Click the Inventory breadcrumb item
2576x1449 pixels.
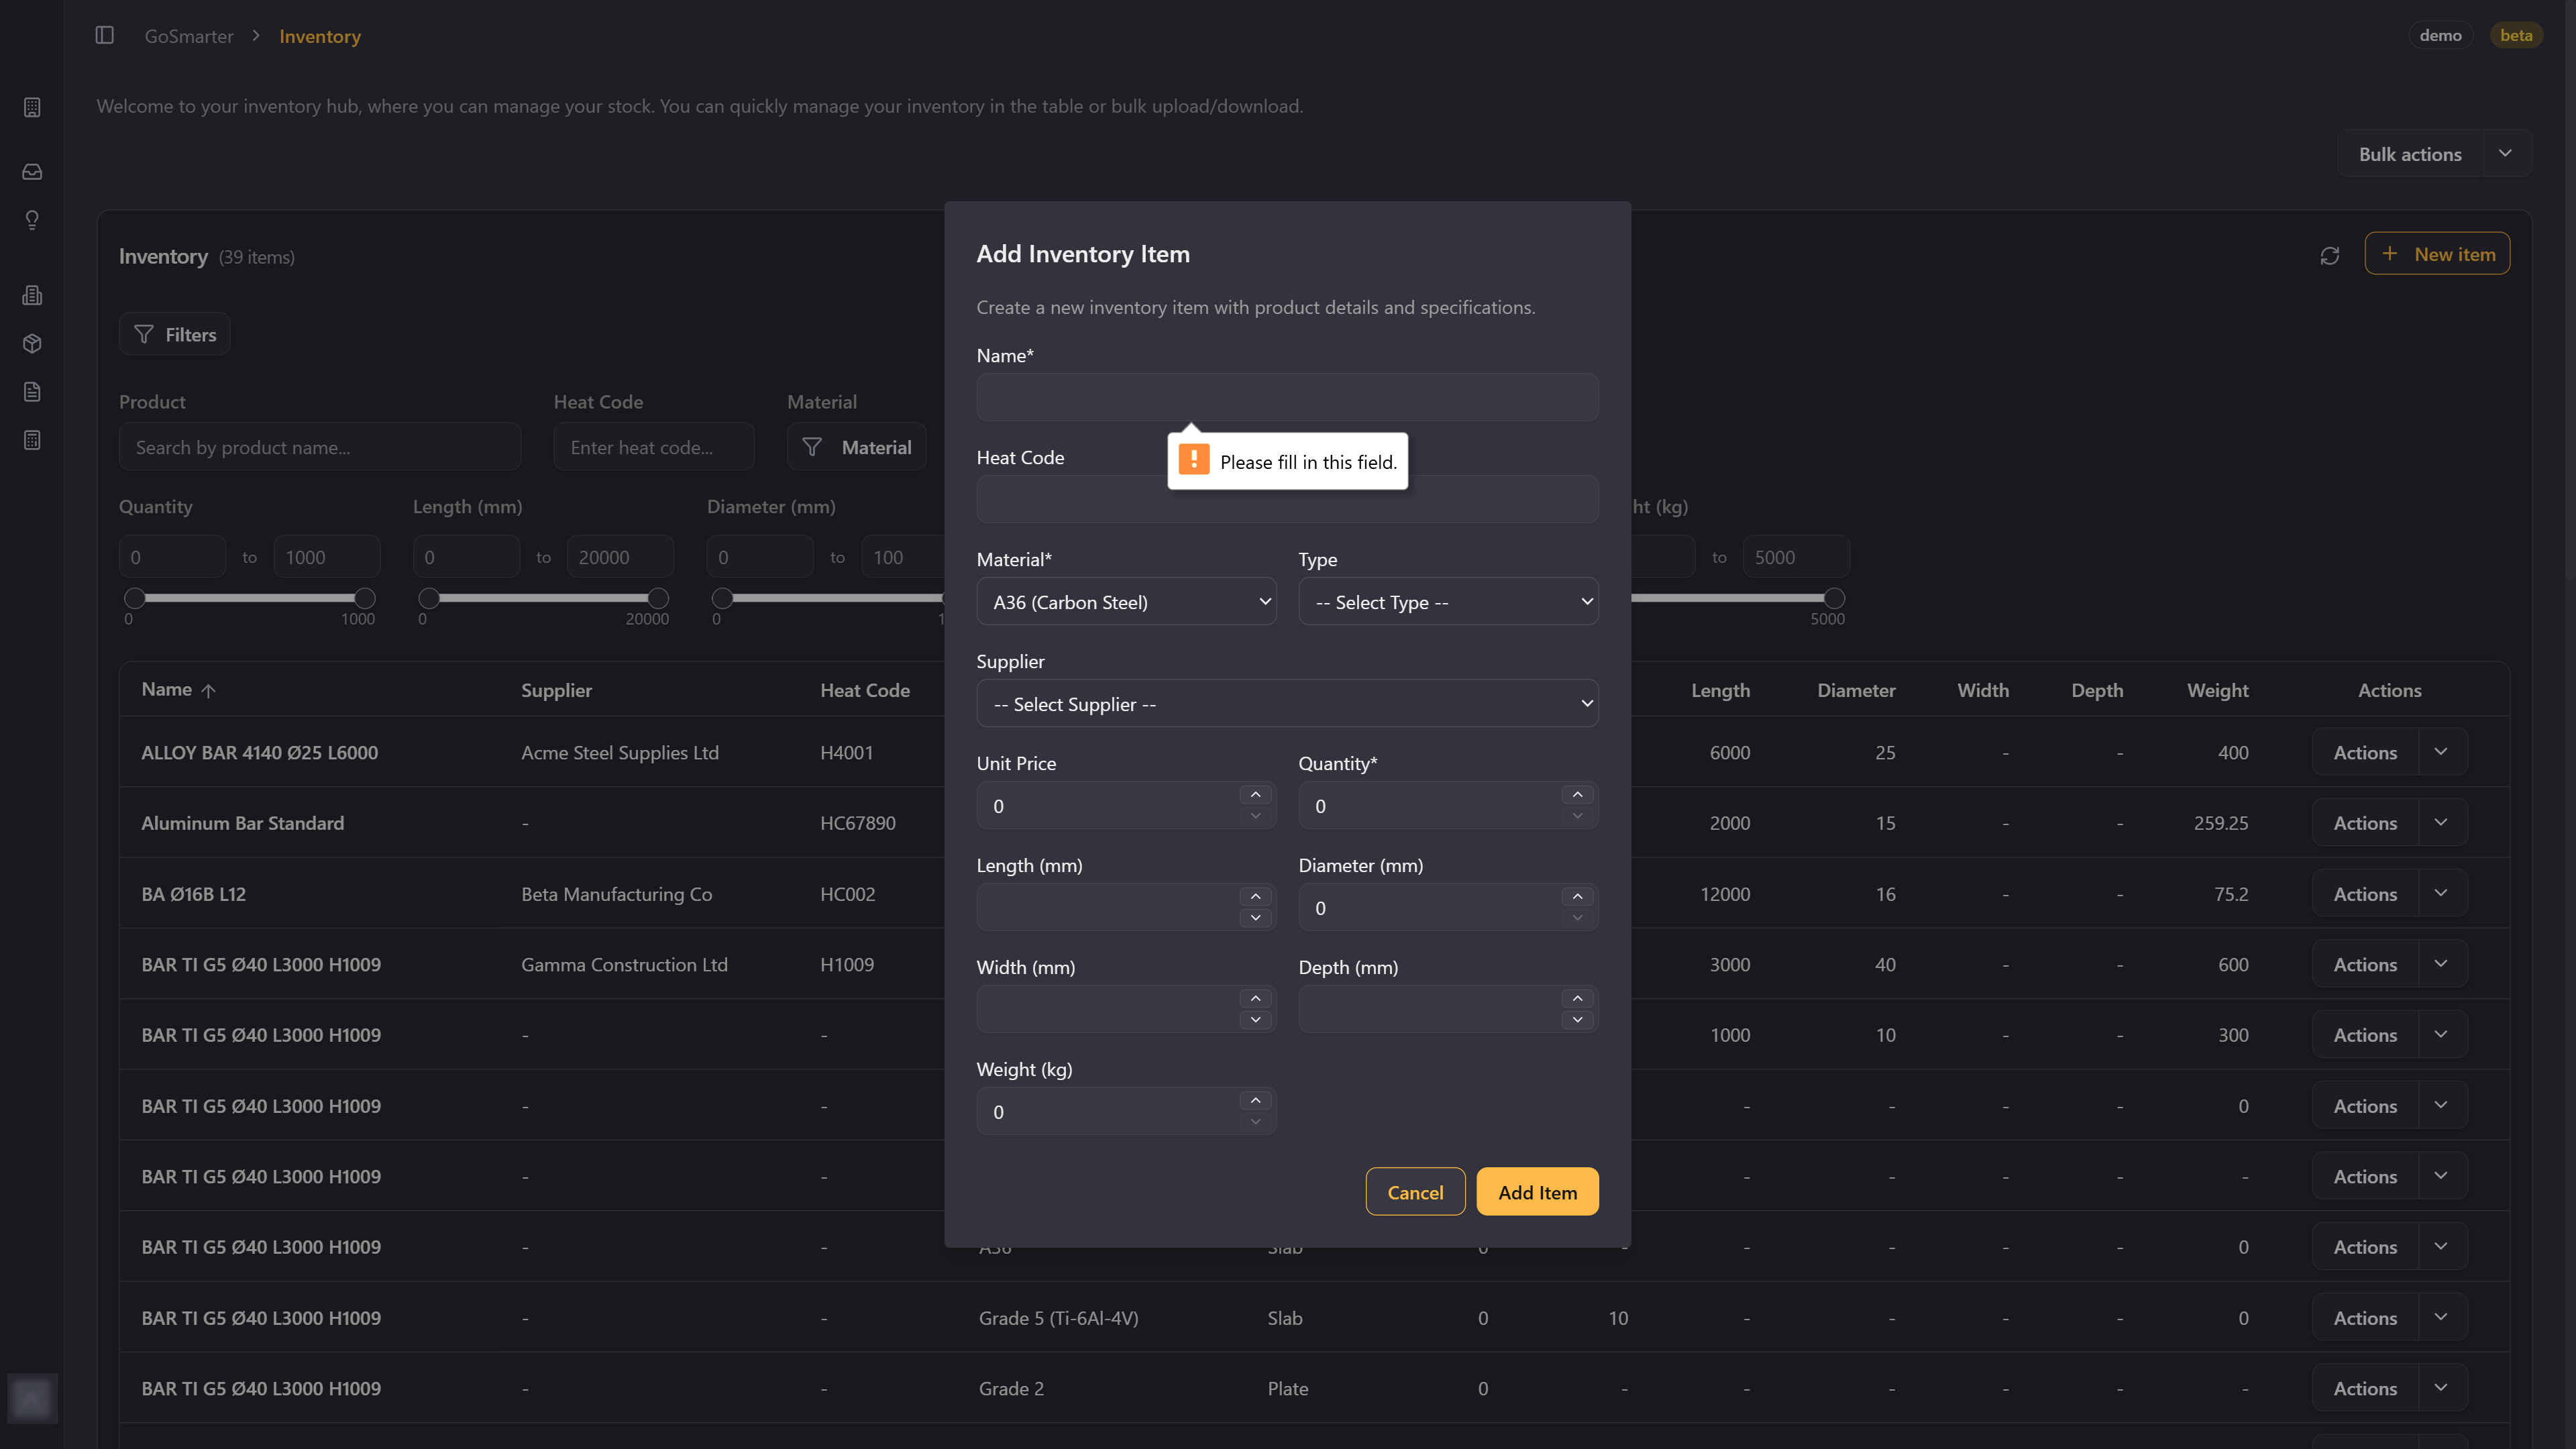[x=319, y=36]
